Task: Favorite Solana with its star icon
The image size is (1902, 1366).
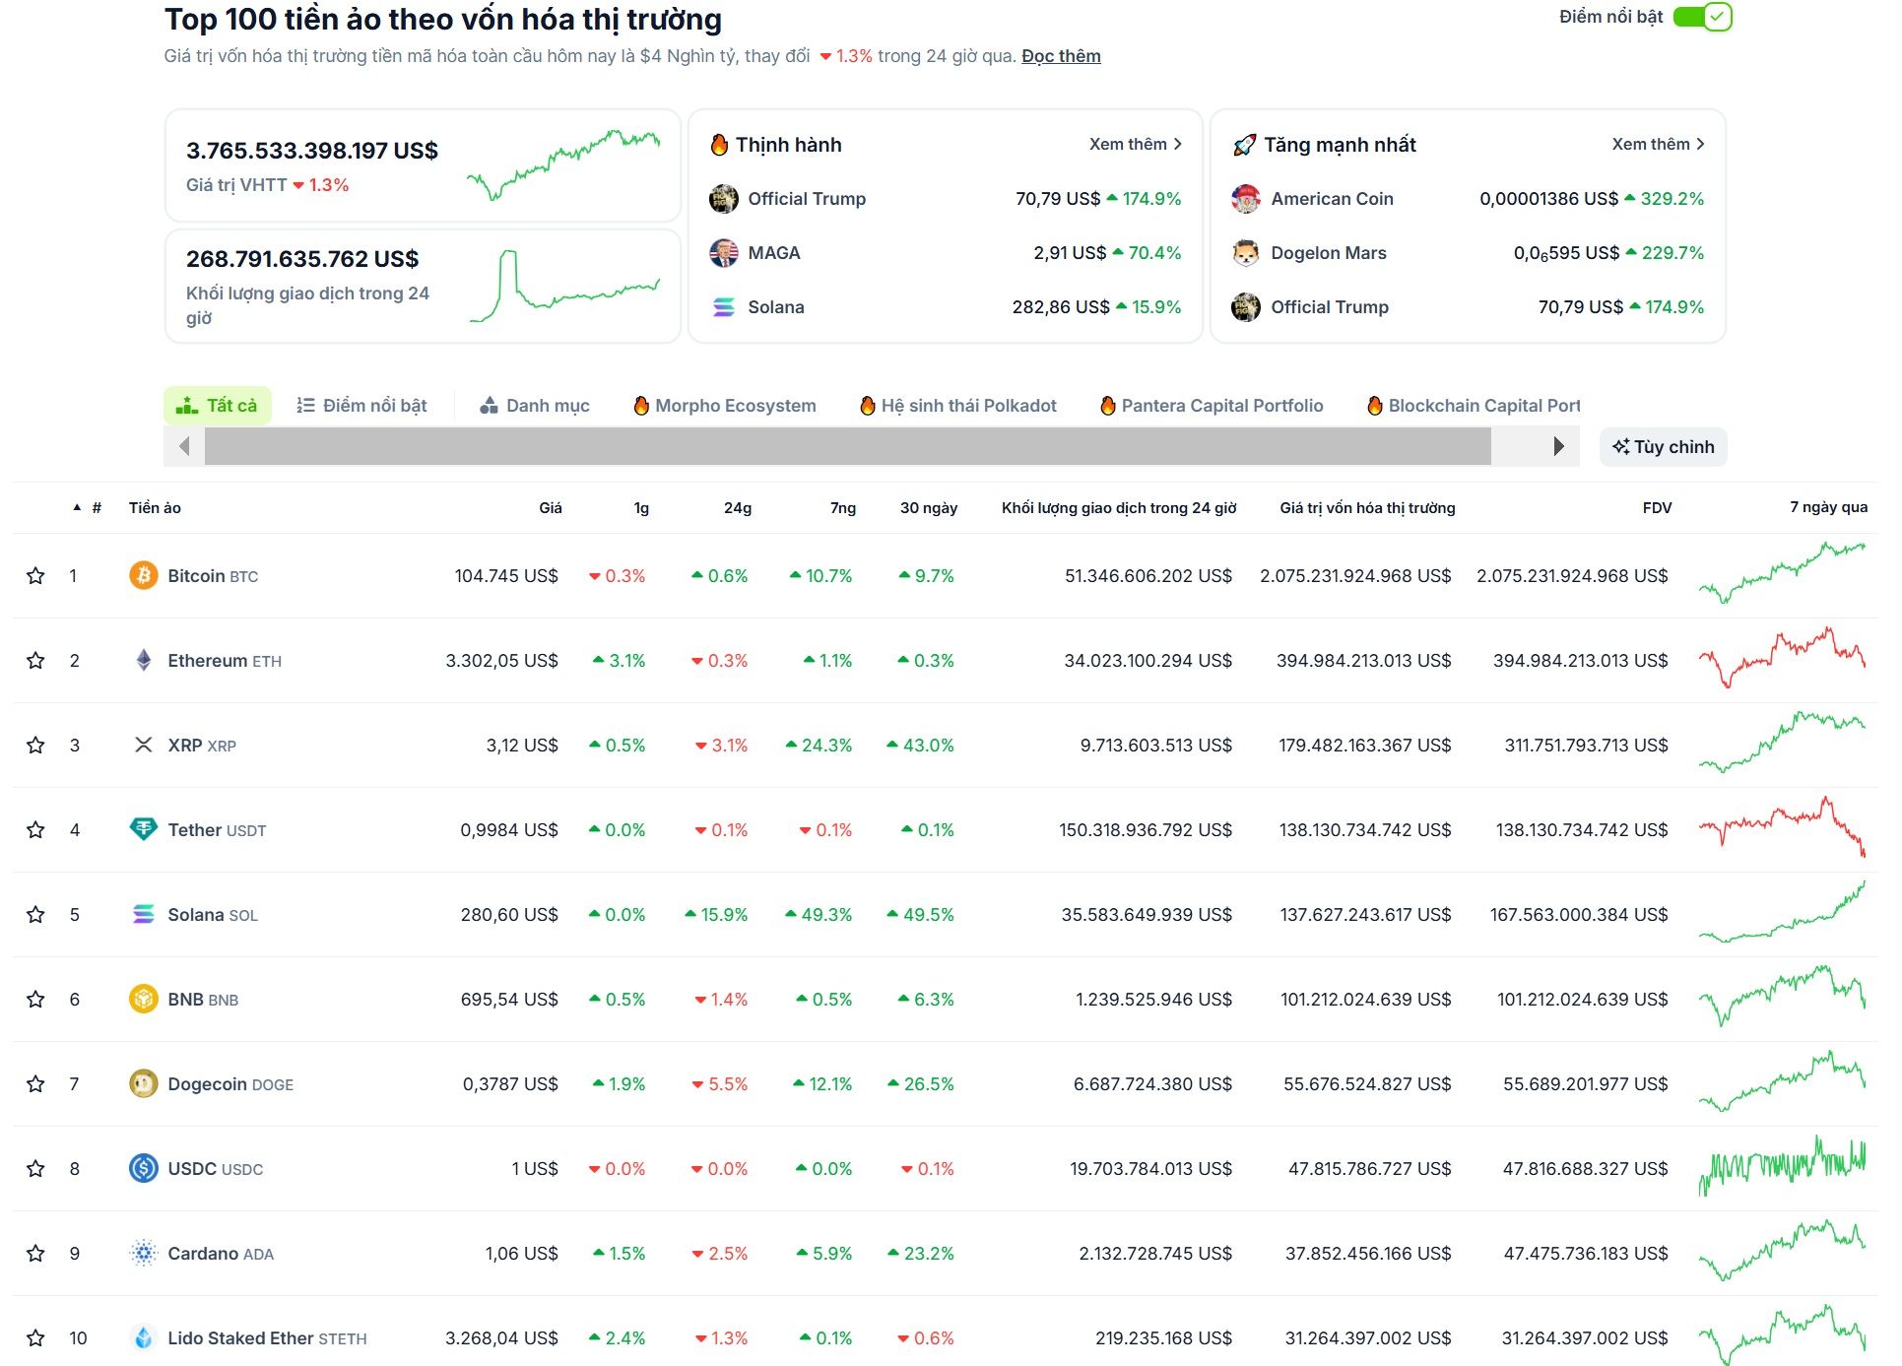Action: [35, 915]
